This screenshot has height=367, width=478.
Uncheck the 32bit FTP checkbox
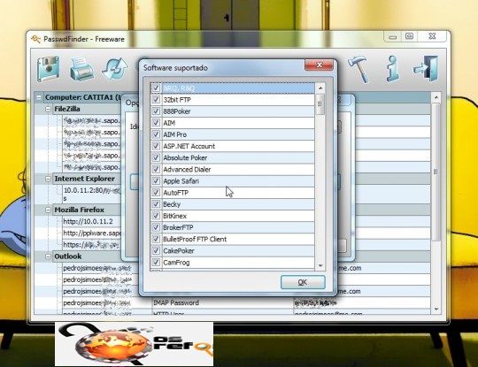point(156,99)
